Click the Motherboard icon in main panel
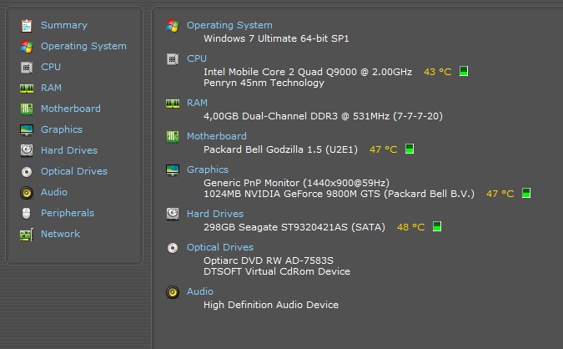The height and width of the screenshot is (349, 563). tap(173, 137)
